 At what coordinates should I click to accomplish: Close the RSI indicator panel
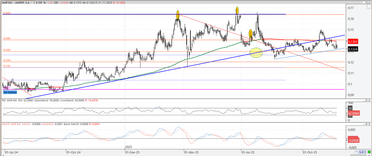click(369, 101)
